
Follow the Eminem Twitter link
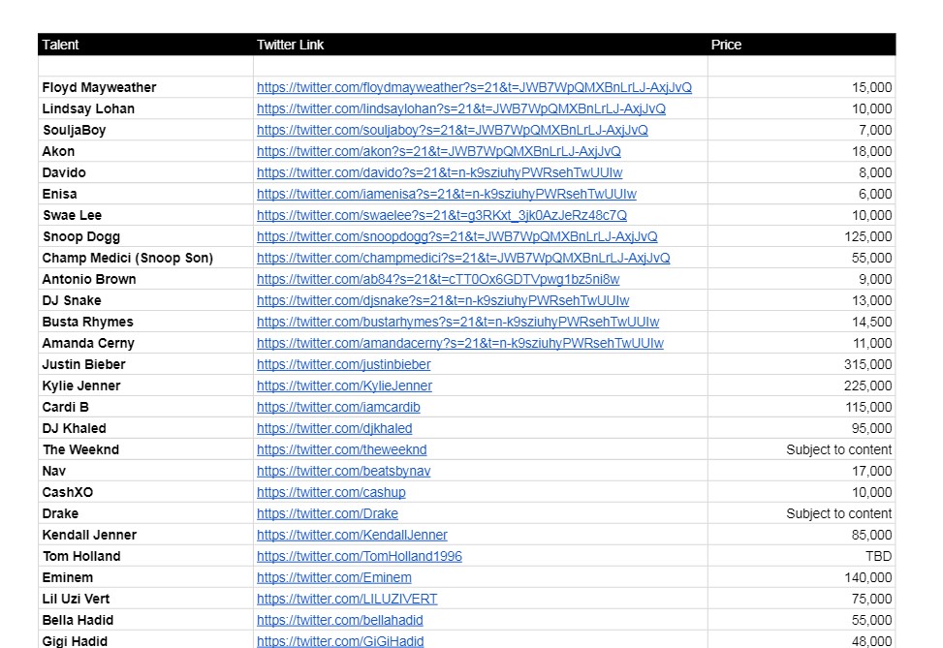333,578
